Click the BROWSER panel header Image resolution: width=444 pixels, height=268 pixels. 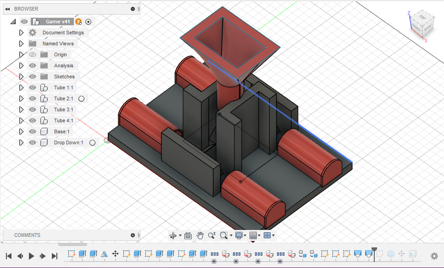(28, 8)
